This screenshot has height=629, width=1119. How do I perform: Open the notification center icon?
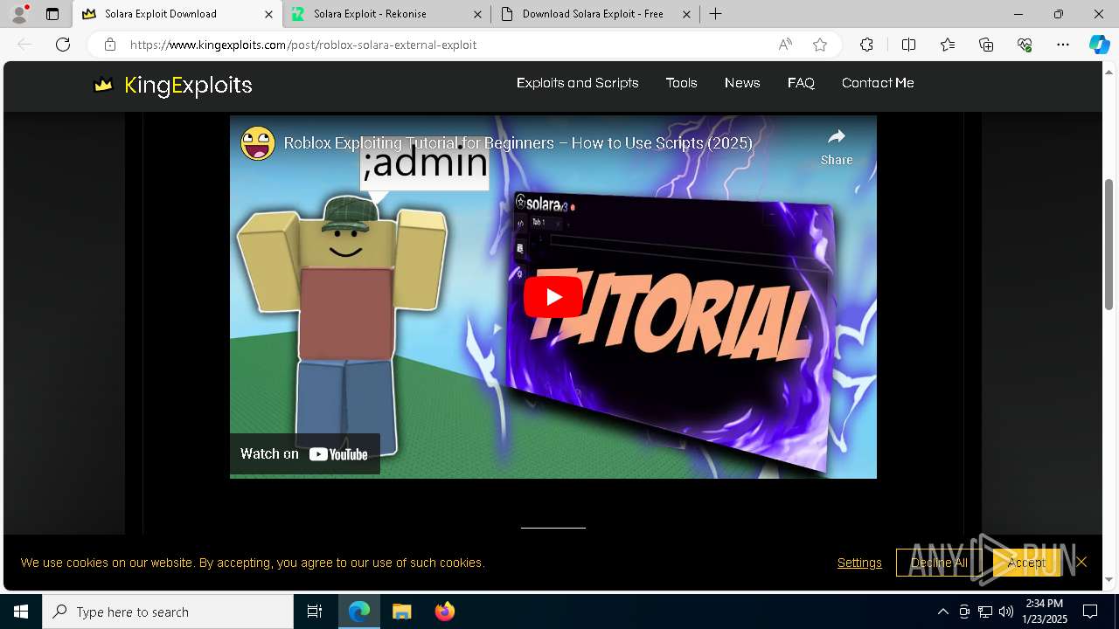tap(1090, 612)
